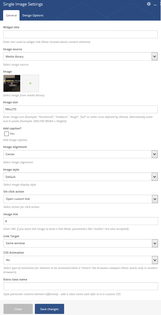Click the gray Close button
161x315 pixels.
pyautogui.click(x=18, y=309)
